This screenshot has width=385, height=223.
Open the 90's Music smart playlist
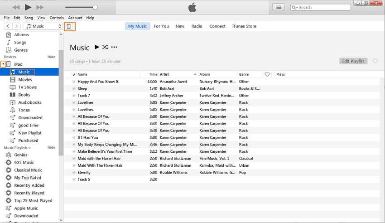pyautogui.click(x=24, y=162)
